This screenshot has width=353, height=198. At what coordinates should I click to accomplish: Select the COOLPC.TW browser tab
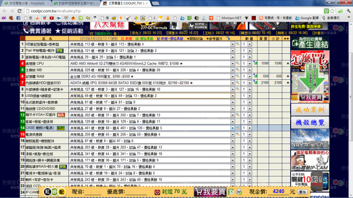(x=126, y=3)
